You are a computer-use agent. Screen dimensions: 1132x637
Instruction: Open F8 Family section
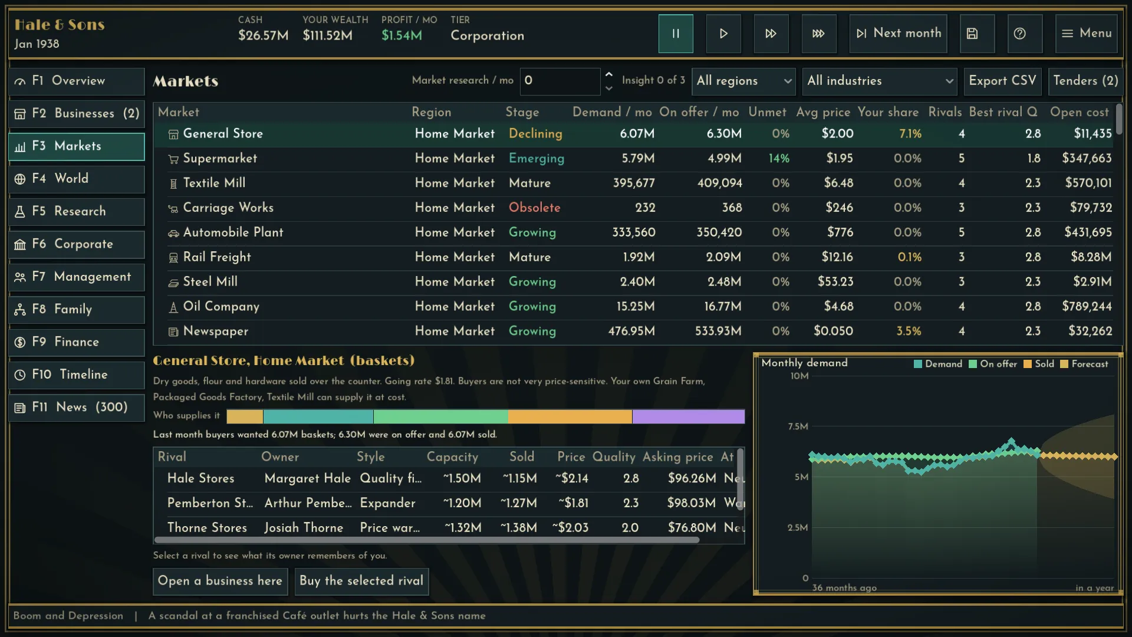pyautogui.click(x=77, y=310)
